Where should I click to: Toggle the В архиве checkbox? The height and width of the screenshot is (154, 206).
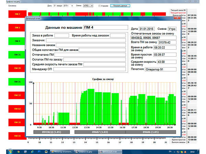tap(100, 6)
